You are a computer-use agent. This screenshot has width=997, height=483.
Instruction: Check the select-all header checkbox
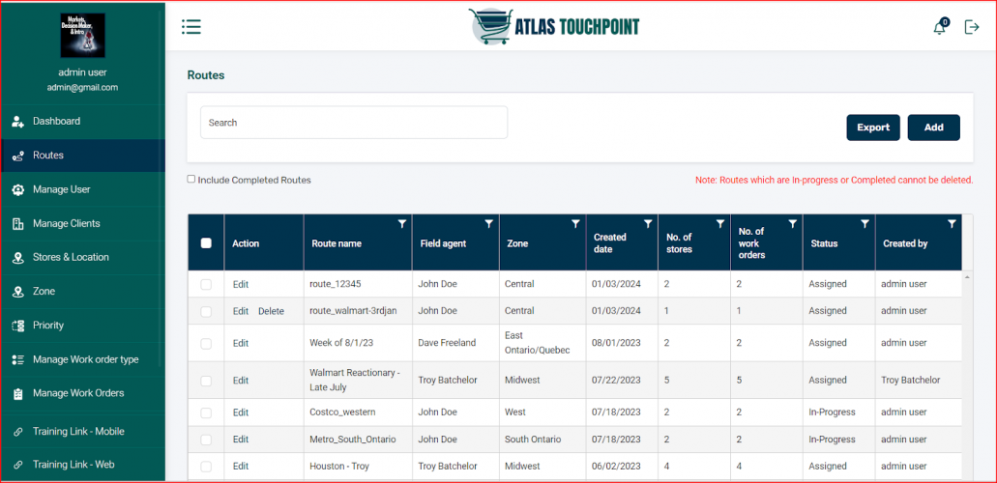206,242
